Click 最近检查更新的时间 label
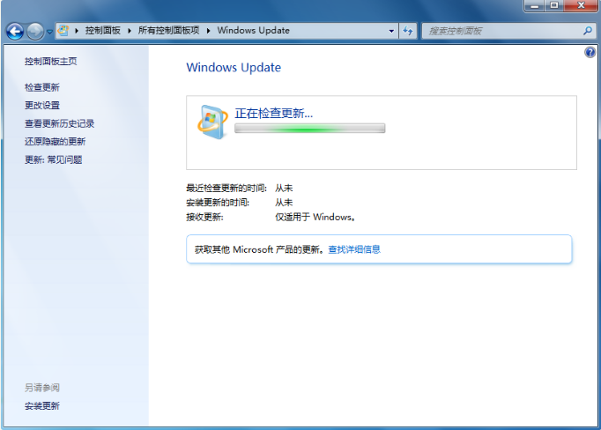 click(226, 189)
